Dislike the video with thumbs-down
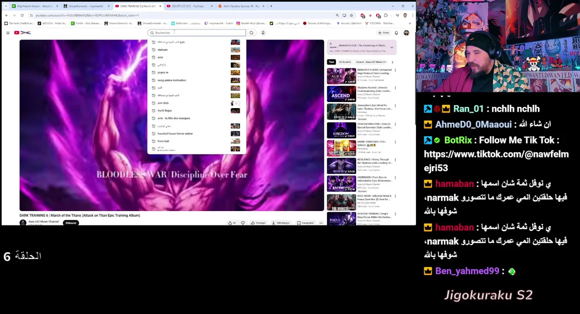The width and height of the screenshot is (580, 314). [243, 223]
